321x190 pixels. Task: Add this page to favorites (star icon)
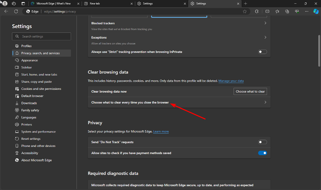point(245,12)
